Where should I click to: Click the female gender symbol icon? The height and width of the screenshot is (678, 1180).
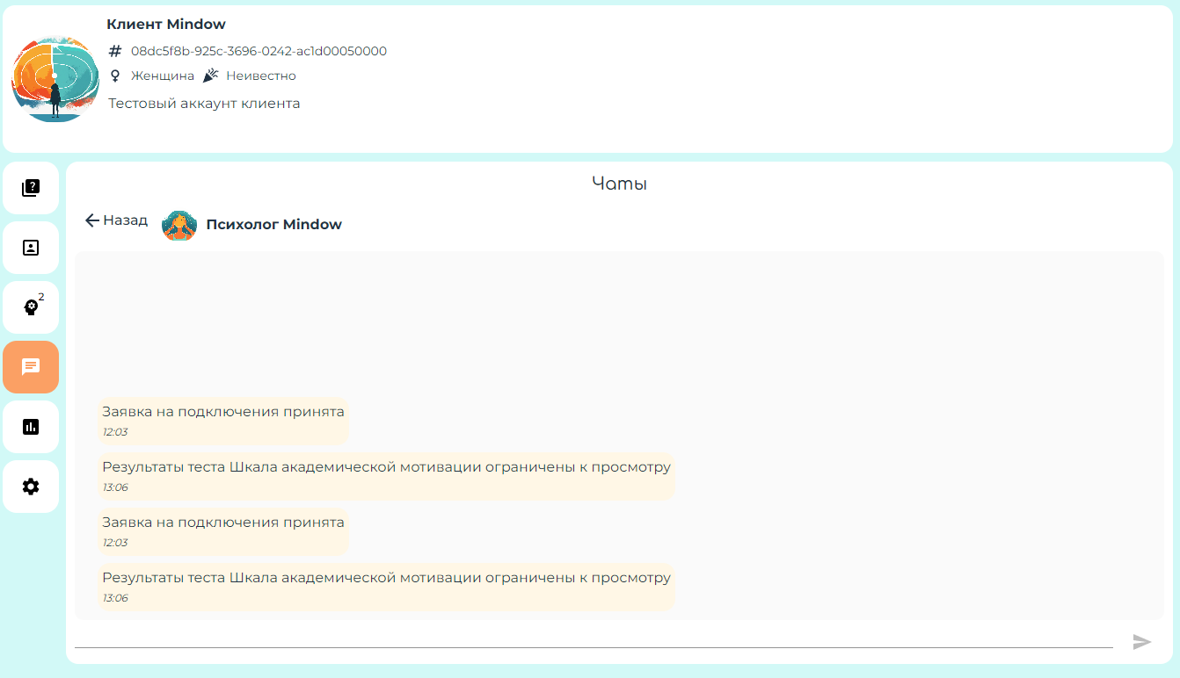coord(114,76)
